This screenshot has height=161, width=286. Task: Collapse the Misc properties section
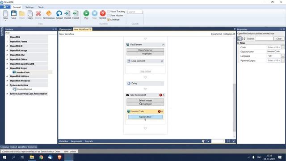tap(238, 43)
